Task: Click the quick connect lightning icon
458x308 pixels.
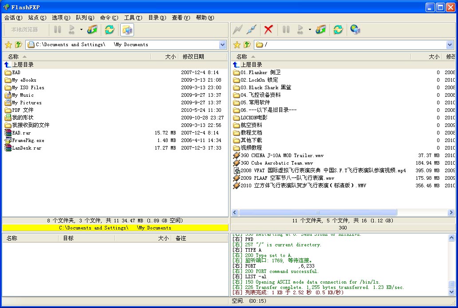Action: [x=237, y=30]
